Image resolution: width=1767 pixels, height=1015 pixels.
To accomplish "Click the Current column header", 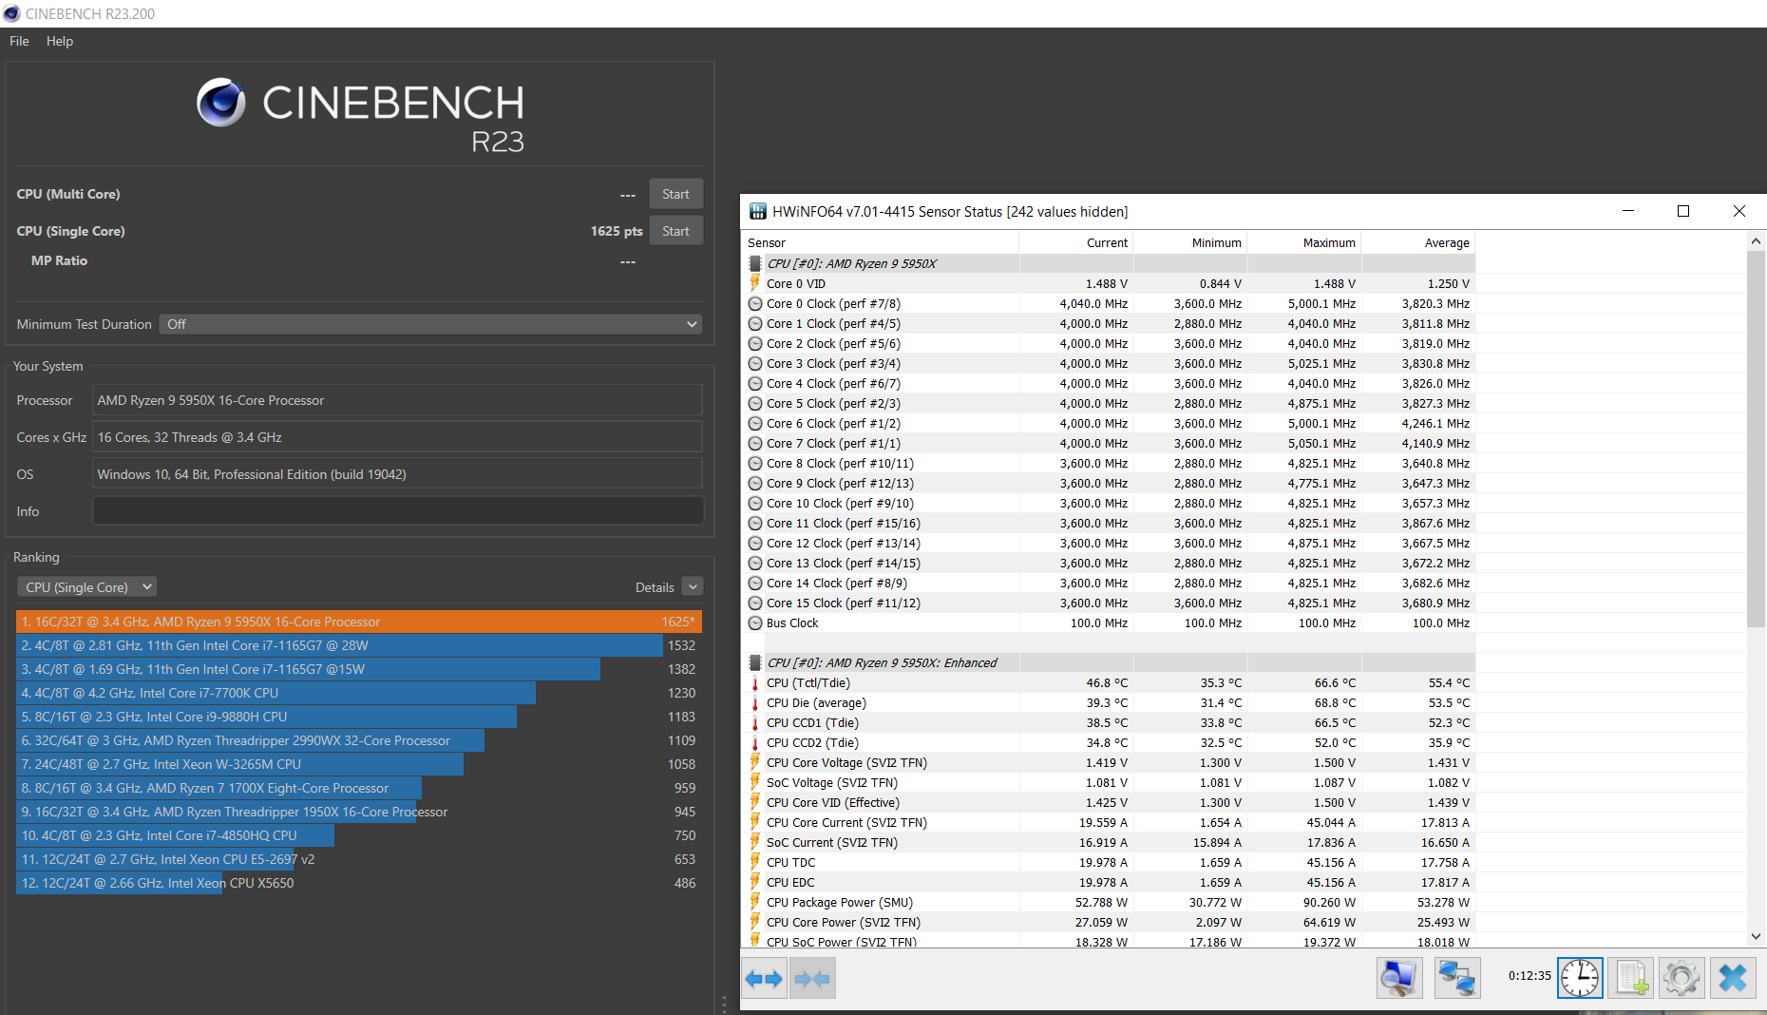I will point(1076,242).
